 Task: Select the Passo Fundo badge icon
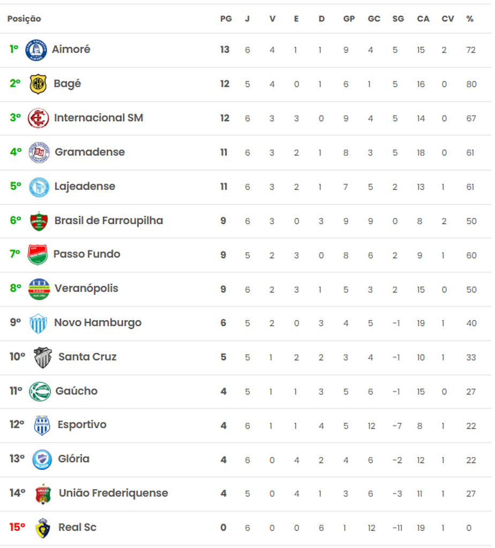(x=37, y=254)
